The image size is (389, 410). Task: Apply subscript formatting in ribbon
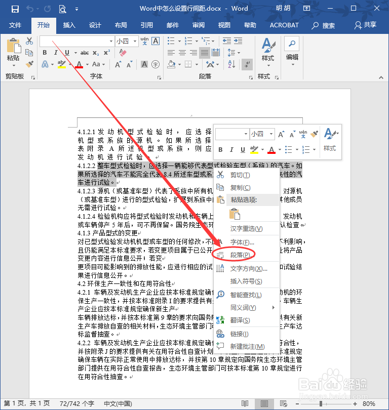pos(96,53)
